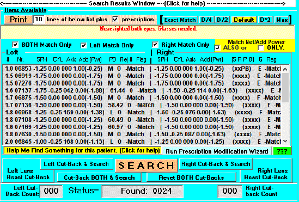Select result row Nr. 07108

[x=142, y=120]
